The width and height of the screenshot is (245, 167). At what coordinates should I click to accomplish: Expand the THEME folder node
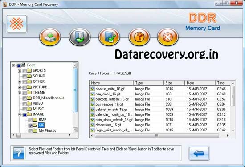tap(19, 93)
